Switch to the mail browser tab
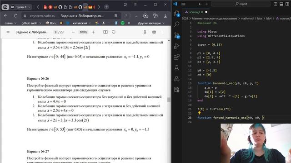 [x=90, y=7]
